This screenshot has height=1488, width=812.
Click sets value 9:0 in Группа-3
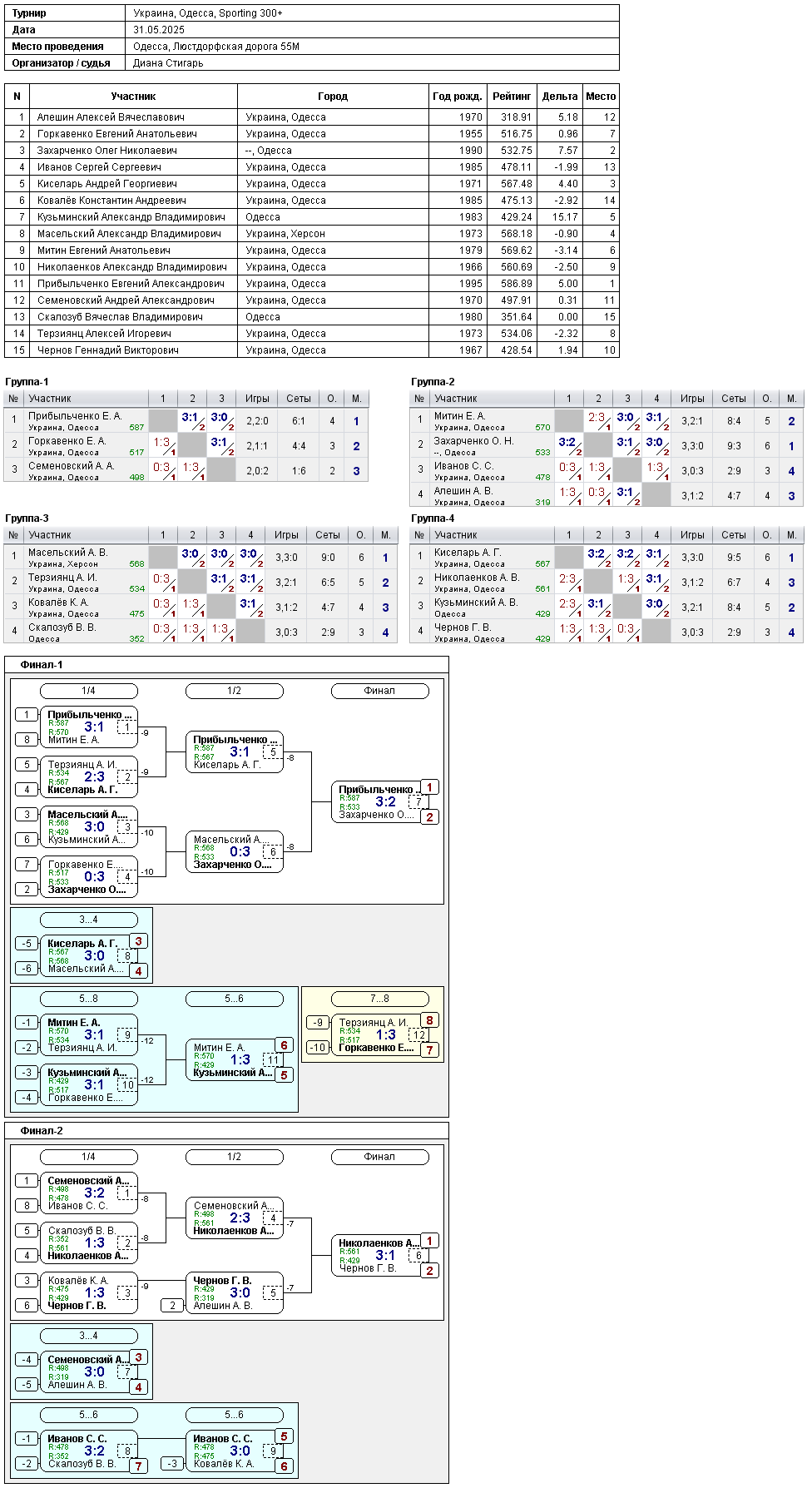point(328,558)
